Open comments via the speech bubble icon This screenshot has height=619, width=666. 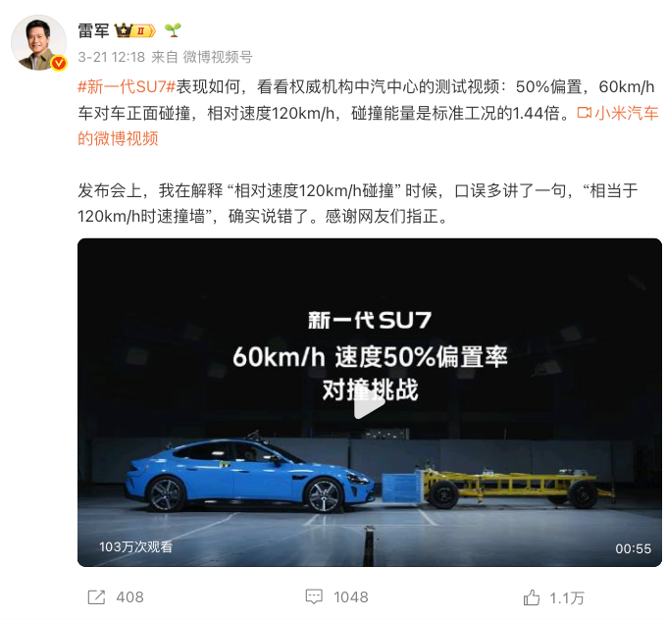click(314, 596)
